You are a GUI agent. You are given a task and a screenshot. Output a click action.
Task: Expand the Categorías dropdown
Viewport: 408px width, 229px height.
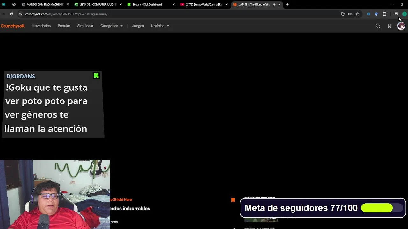point(111,26)
